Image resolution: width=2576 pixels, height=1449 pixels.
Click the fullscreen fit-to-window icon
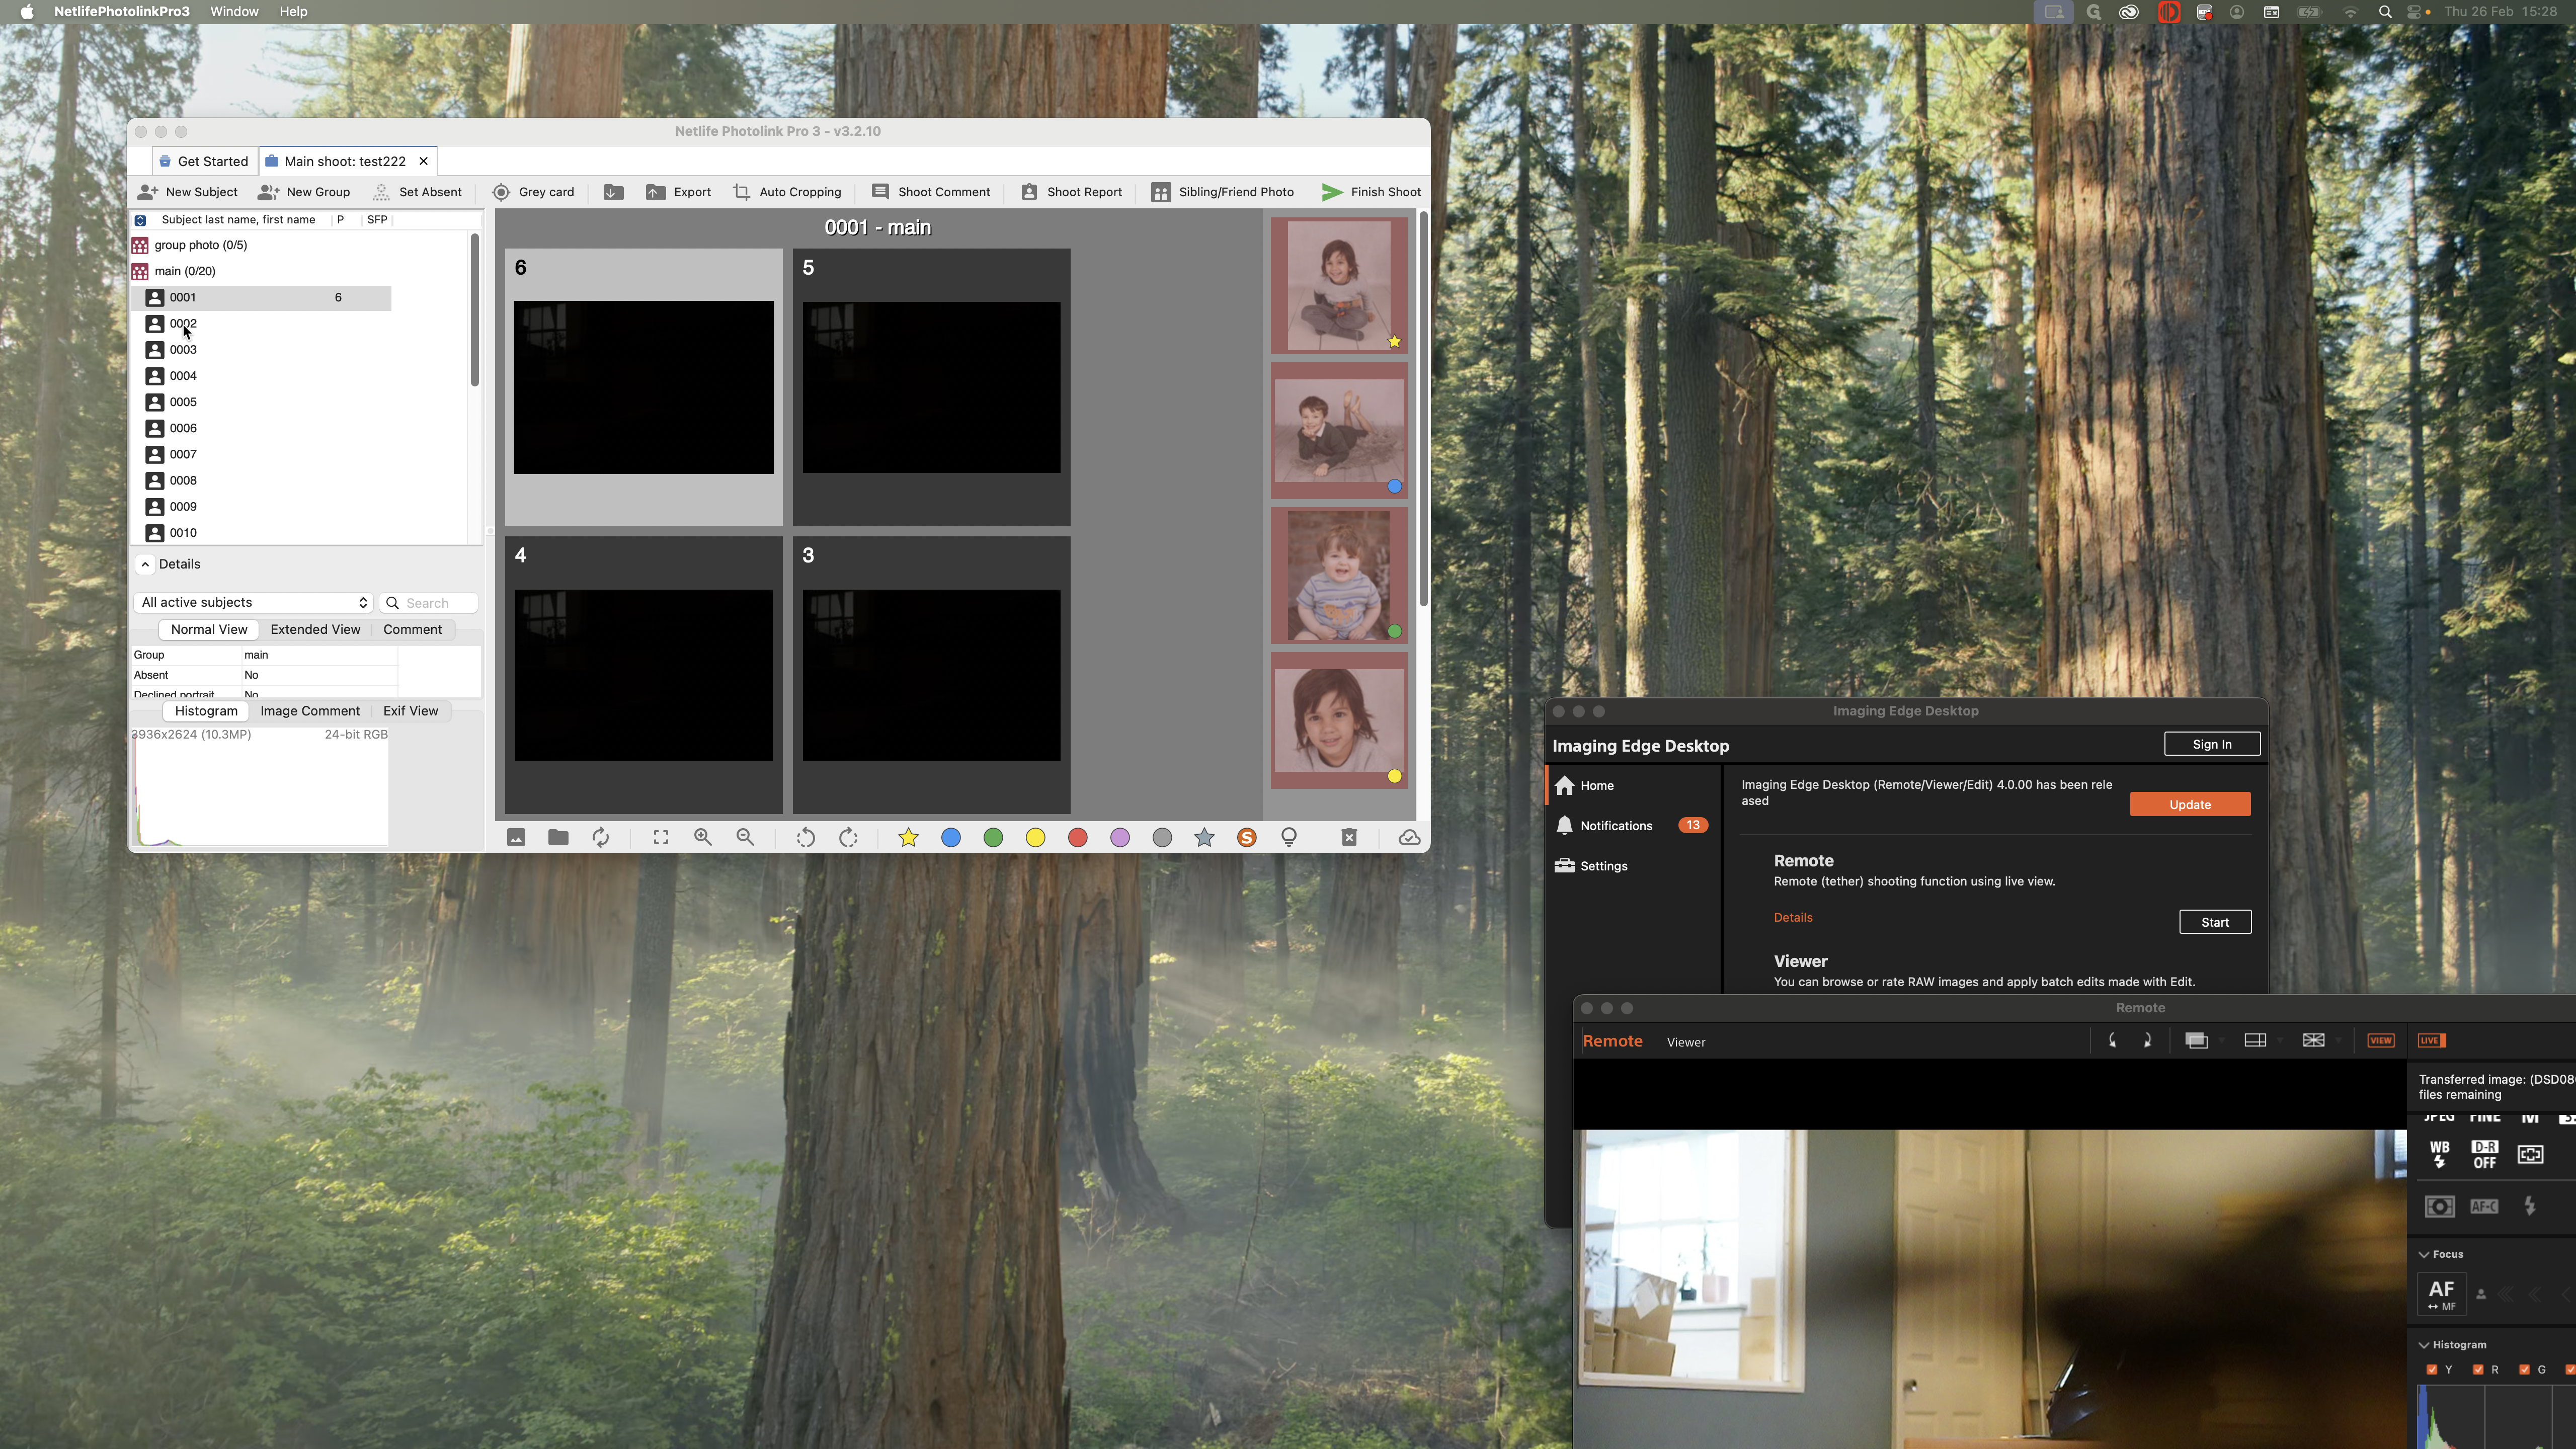[x=661, y=838]
